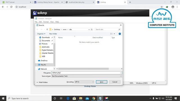The image size is (180, 101).
Task: Open the ONLINE TRADING folder
Action: (47, 53)
